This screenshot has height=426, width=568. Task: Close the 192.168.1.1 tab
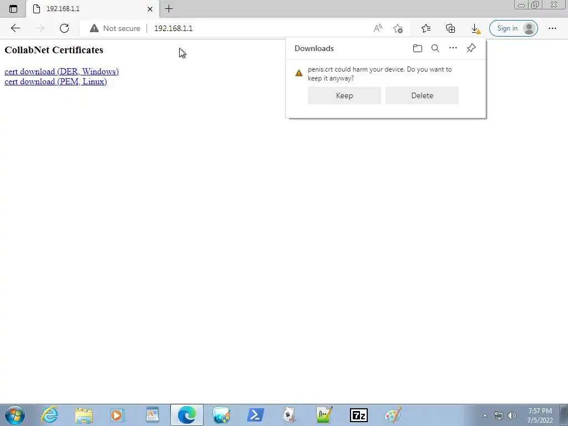pos(150,9)
